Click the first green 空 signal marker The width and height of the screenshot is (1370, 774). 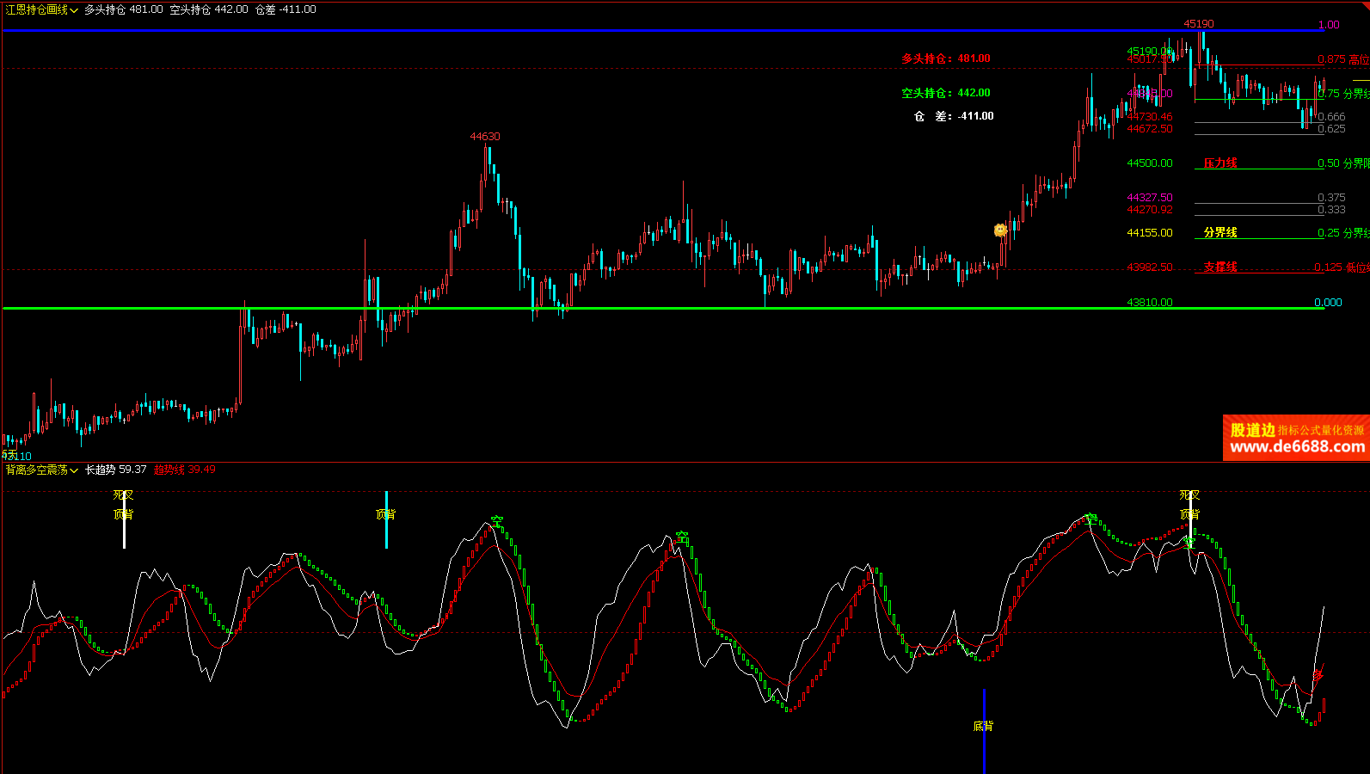point(496,521)
